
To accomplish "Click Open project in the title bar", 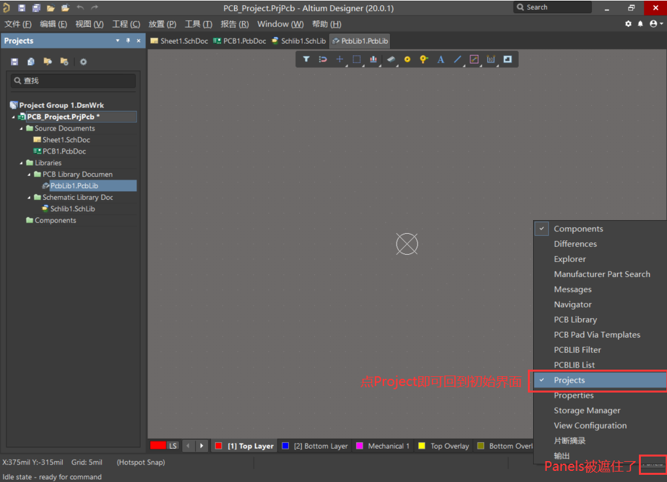I will coord(65,8).
